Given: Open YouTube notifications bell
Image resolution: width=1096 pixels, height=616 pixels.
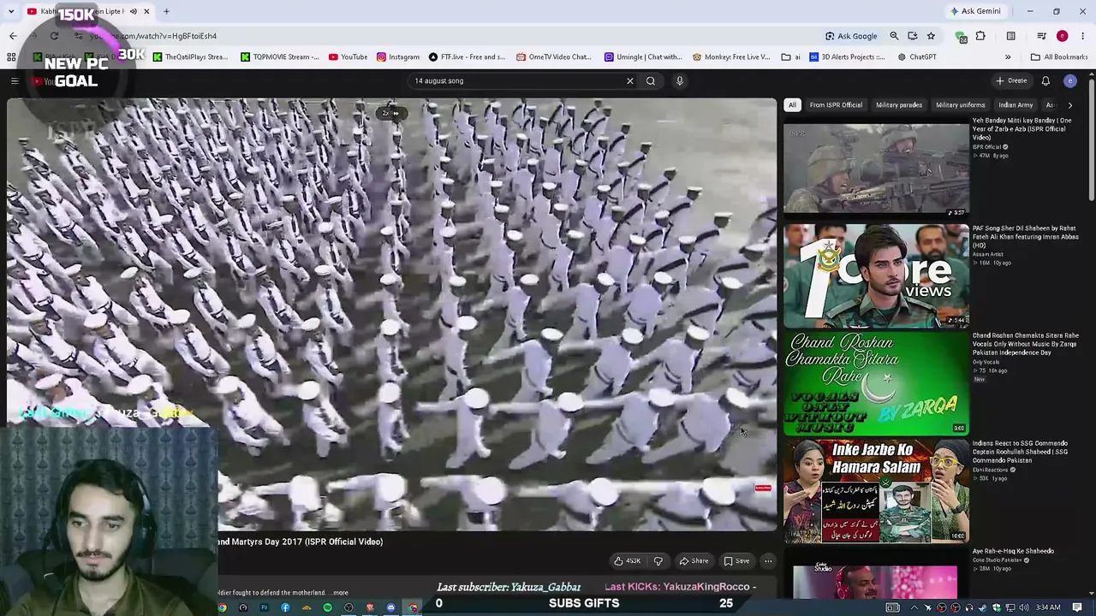Looking at the screenshot, I should pyautogui.click(x=1045, y=81).
